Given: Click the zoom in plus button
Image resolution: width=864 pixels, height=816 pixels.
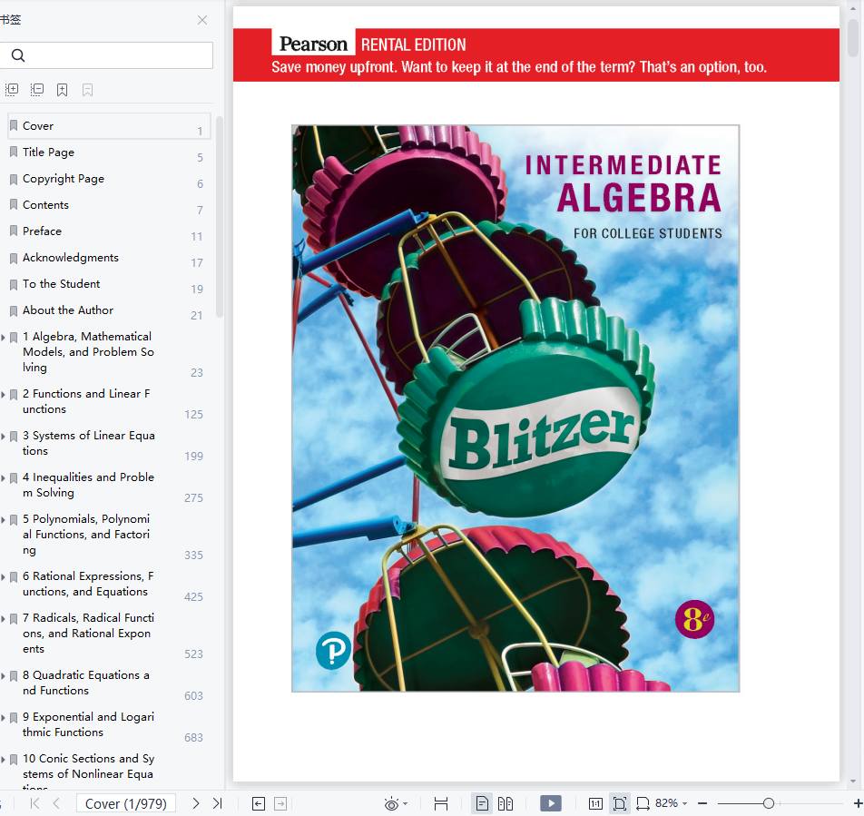Looking at the screenshot, I should [858, 803].
